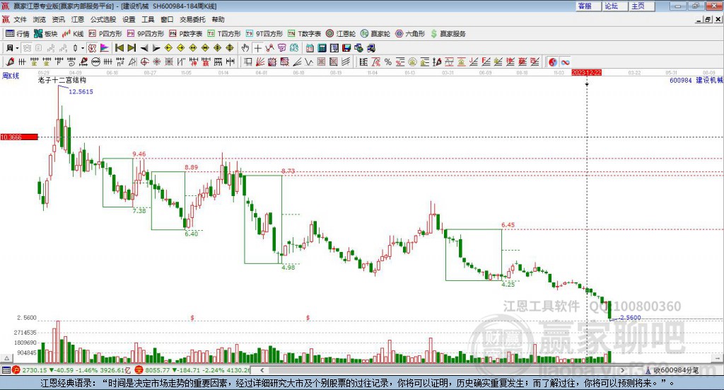The width and height of the screenshot is (724, 390).
Task: Click the horizontal scrollbar track
Action: click(x=442, y=370)
